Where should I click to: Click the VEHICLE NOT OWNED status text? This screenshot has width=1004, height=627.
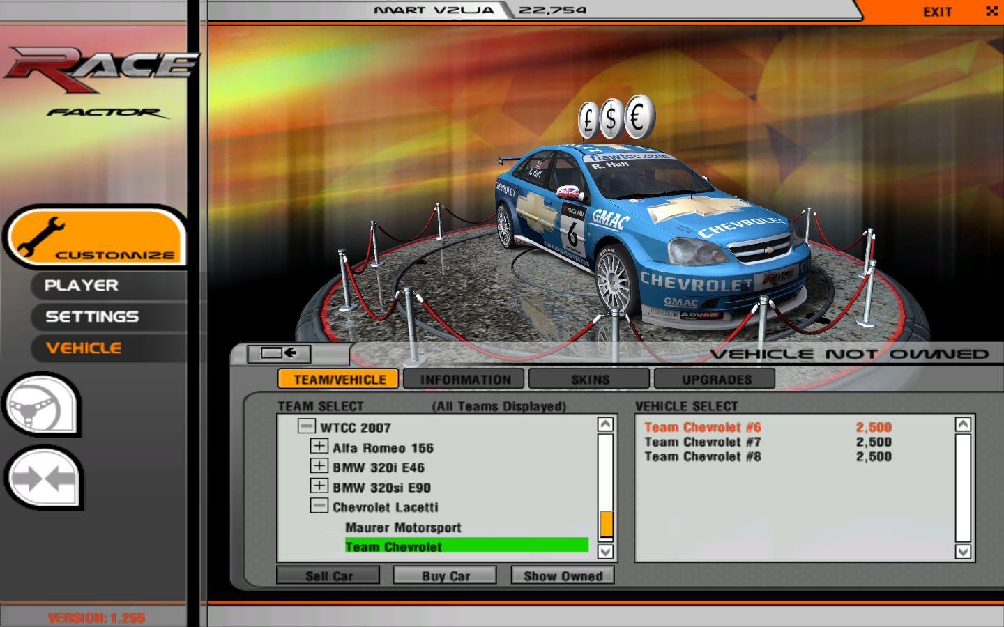click(x=849, y=354)
